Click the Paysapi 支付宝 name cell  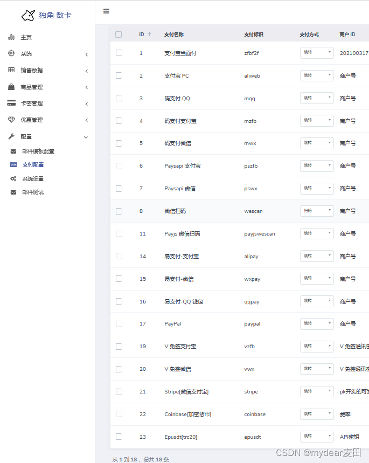[183, 166]
